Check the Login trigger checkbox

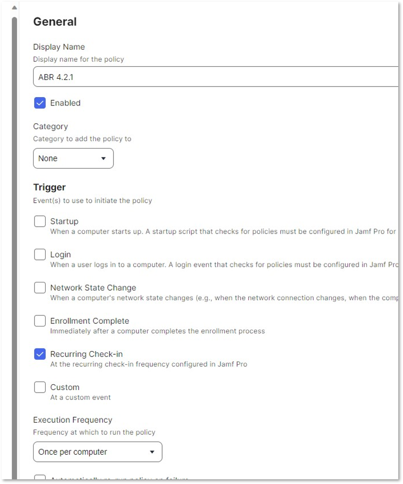tap(40, 255)
